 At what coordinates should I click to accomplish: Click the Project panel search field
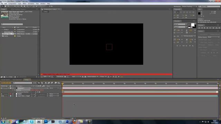(12, 24)
